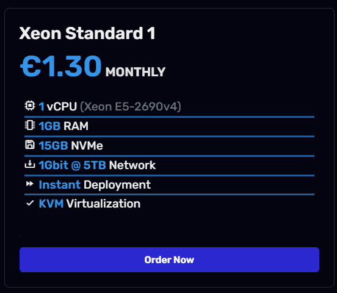Click the MONTHLY billing label
The image size is (337, 293).
[x=136, y=72]
